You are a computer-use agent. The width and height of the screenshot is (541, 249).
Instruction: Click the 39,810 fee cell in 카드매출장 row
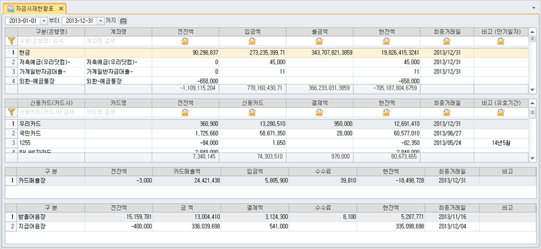point(324,181)
